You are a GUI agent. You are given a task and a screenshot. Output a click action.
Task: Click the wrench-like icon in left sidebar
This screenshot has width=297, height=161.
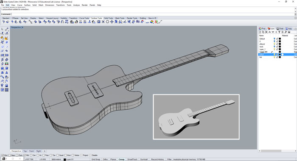(2, 77)
